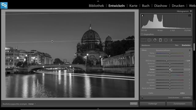Toggle highlight clipping indicator in histogram
196x110 pixels.
[x=190, y=16]
